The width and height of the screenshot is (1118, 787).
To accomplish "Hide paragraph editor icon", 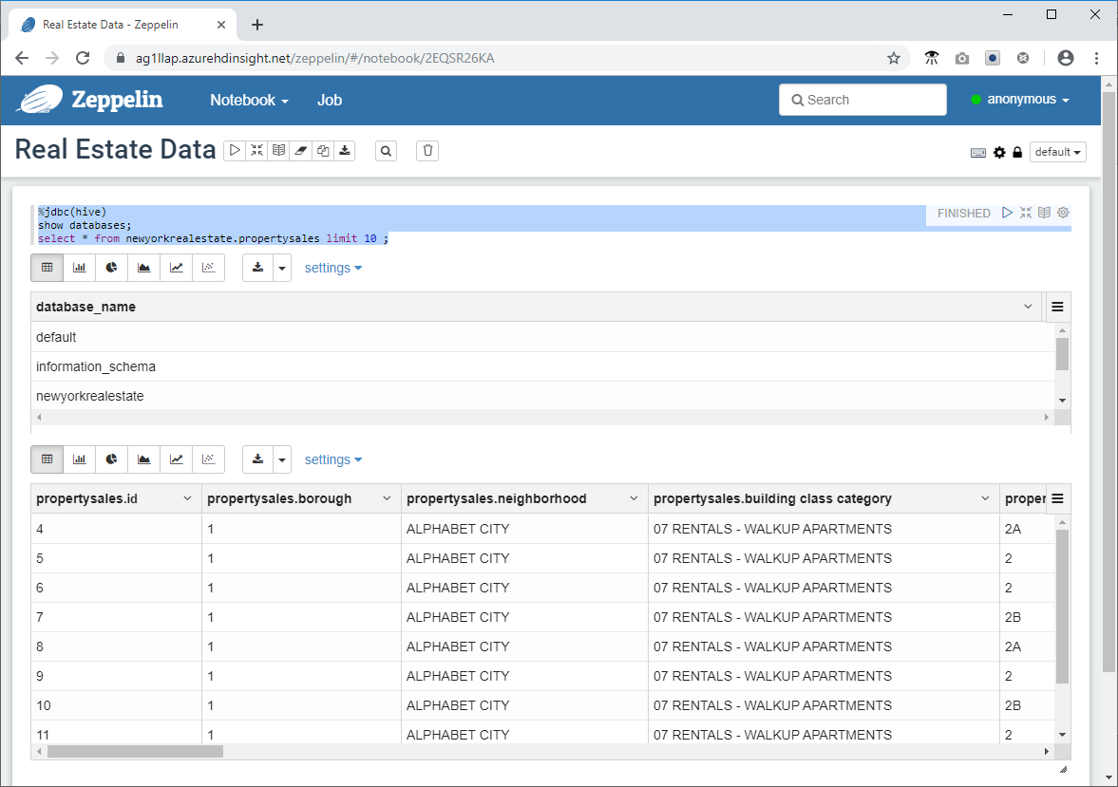I will [x=1026, y=213].
